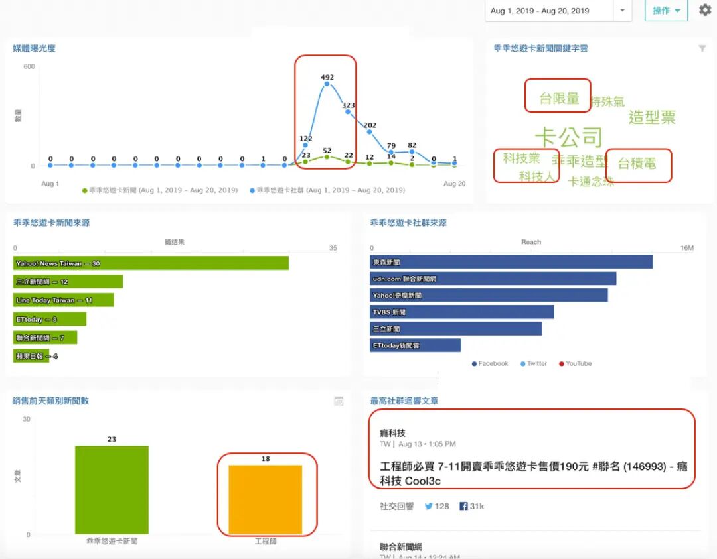Open the 操作 dropdown button
The height and width of the screenshot is (559, 717).
[x=666, y=11]
